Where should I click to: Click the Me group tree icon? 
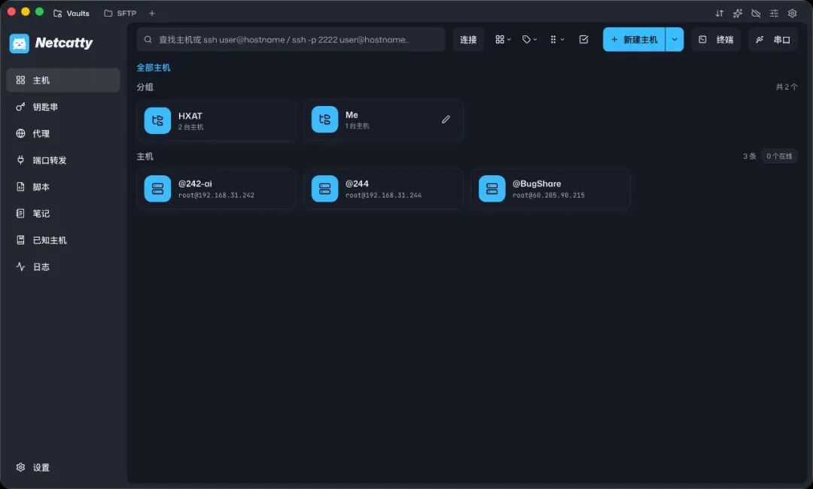click(324, 120)
